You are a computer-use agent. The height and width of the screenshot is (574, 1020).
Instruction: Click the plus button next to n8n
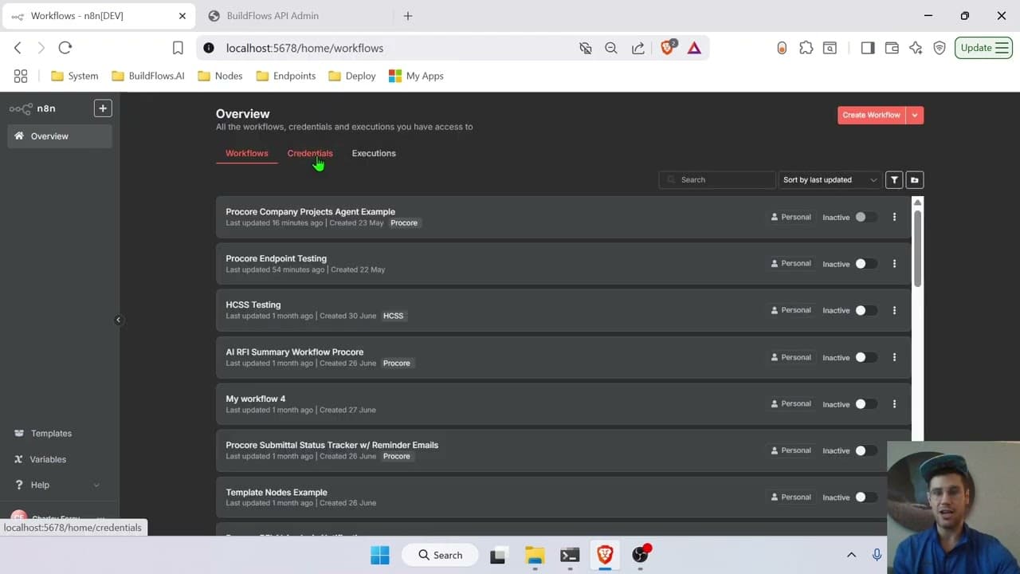(103, 108)
